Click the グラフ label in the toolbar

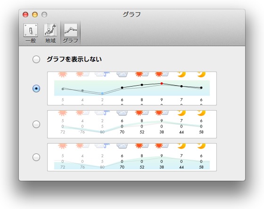(x=70, y=40)
